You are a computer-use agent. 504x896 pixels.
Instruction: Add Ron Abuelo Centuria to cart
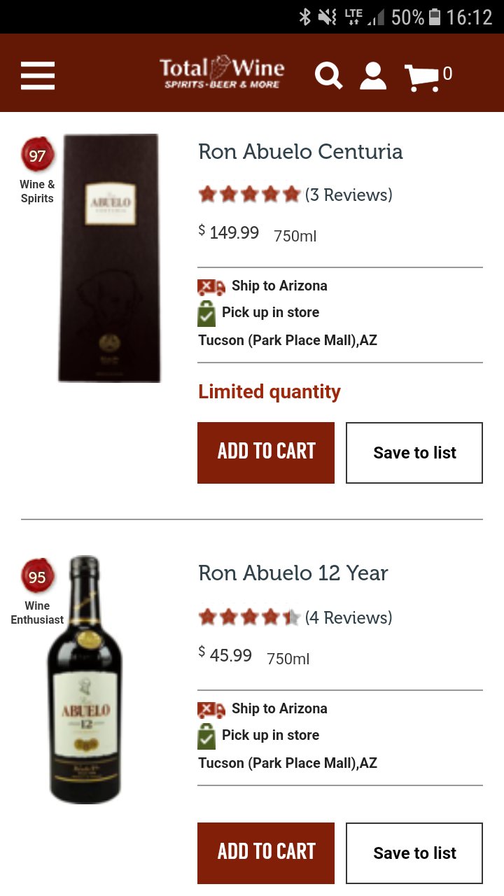tap(266, 453)
